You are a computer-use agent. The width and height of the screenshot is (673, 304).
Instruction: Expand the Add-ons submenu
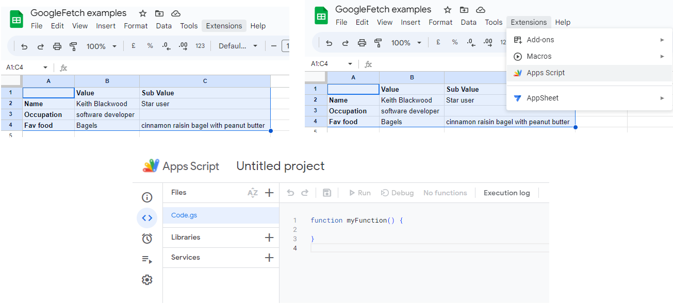point(662,40)
